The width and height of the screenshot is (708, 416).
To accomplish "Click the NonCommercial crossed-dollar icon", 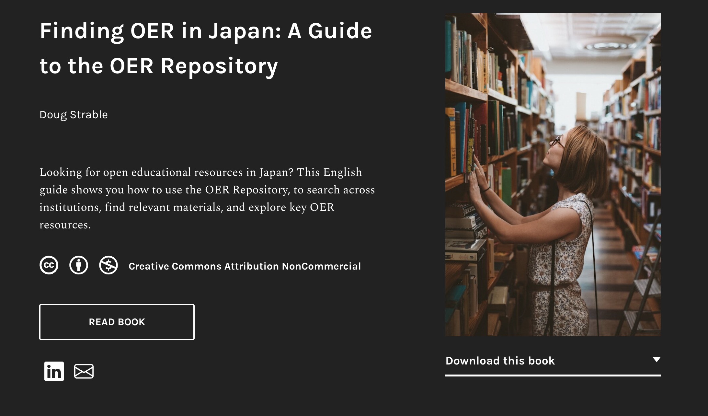I will coord(108,265).
